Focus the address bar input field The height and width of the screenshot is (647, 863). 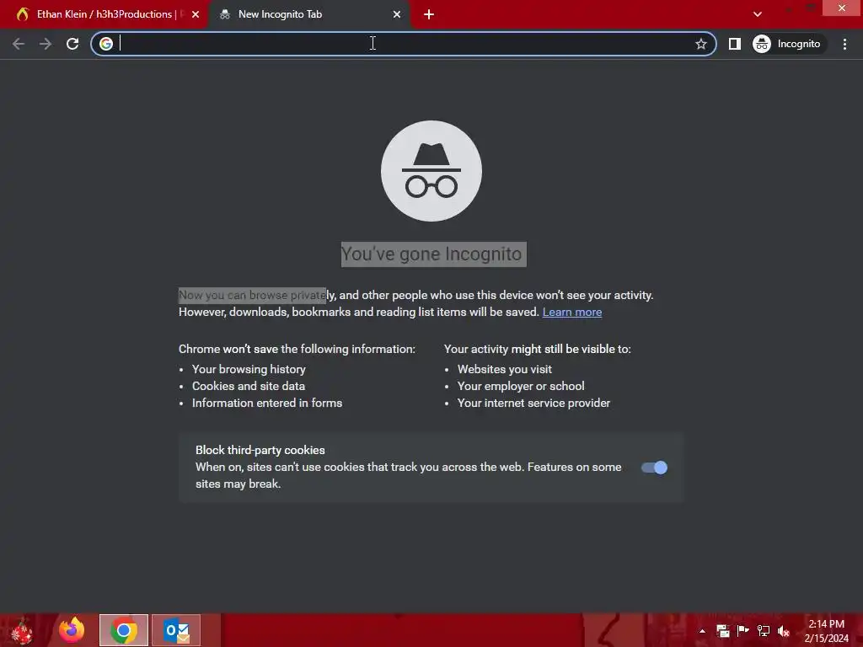tap(405, 44)
